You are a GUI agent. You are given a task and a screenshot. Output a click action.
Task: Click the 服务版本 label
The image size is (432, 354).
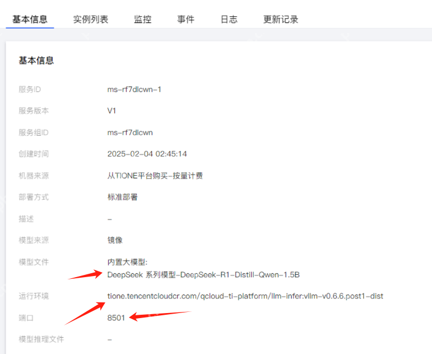34,111
